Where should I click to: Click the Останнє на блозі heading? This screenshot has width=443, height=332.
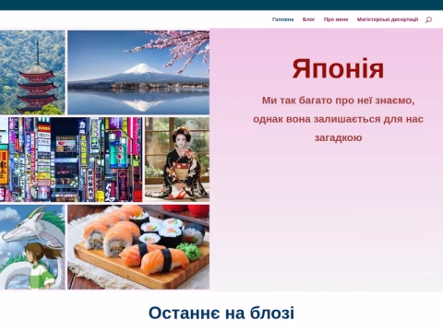tap(221, 314)
